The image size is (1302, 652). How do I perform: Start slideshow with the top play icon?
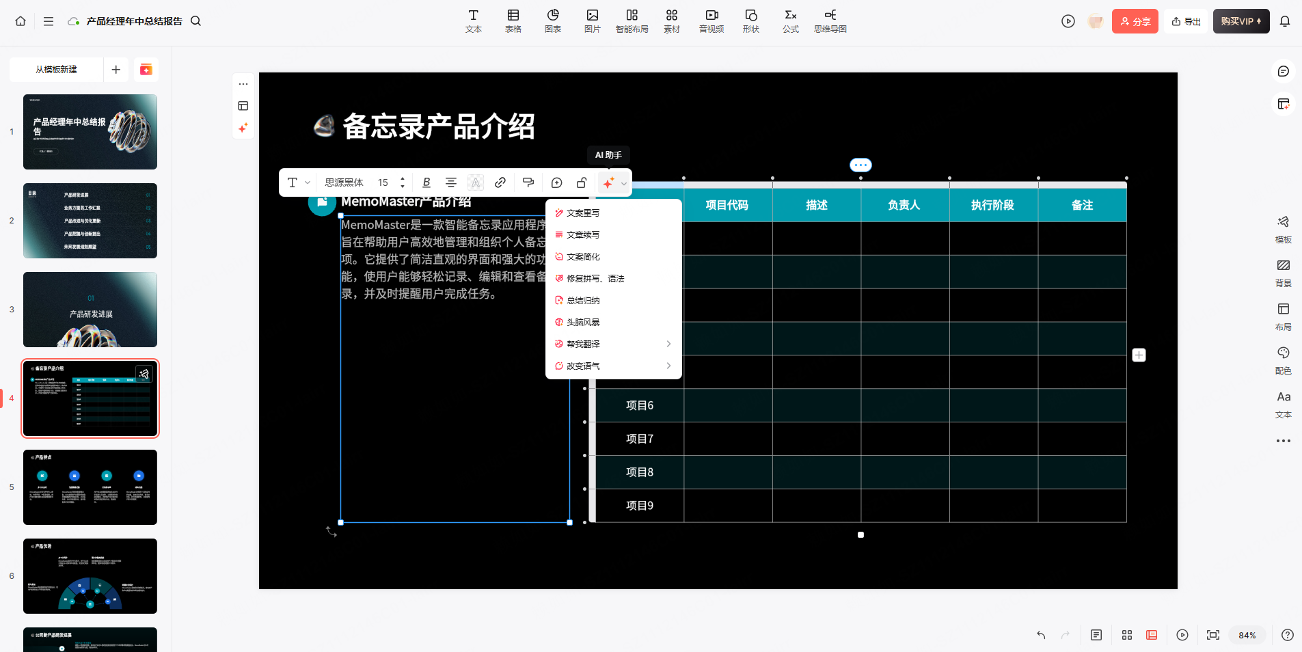(x=1068, y=21)
